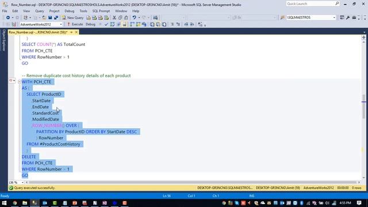Click 'Query executed successfully.' status message
This screenshot has width=368, height=207.
point(34,188)
